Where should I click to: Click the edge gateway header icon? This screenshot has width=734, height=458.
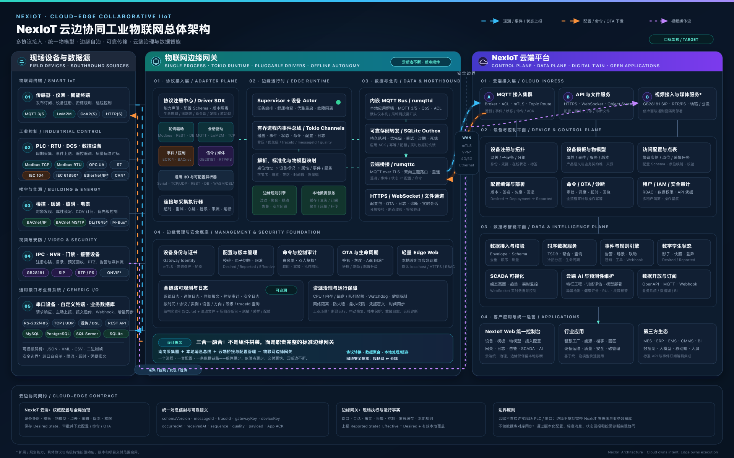click(156, 61)
